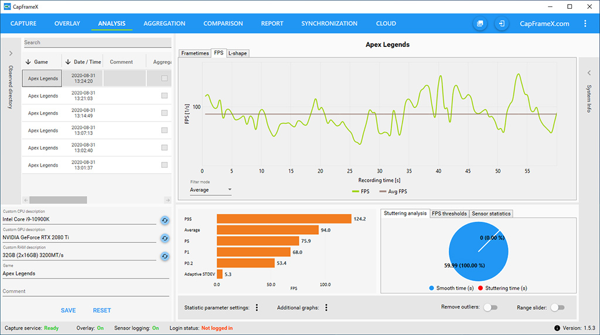Toggle the Remove outliers switch
600x335 pixels.
tap(489, 307)
